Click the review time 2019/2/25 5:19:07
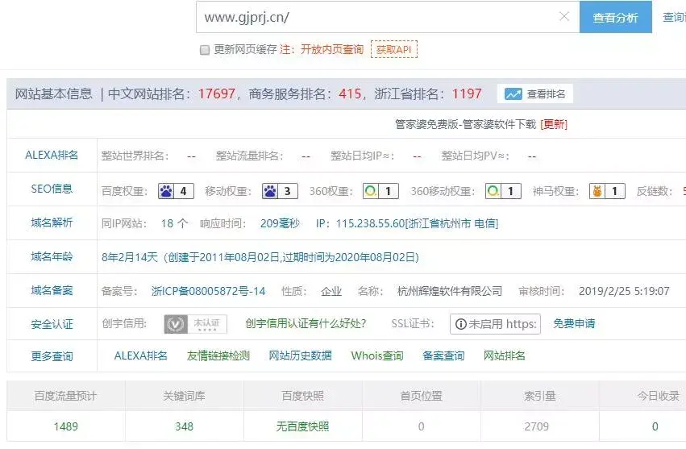Screen dimensions: 686x449 [x=624, y=291]
